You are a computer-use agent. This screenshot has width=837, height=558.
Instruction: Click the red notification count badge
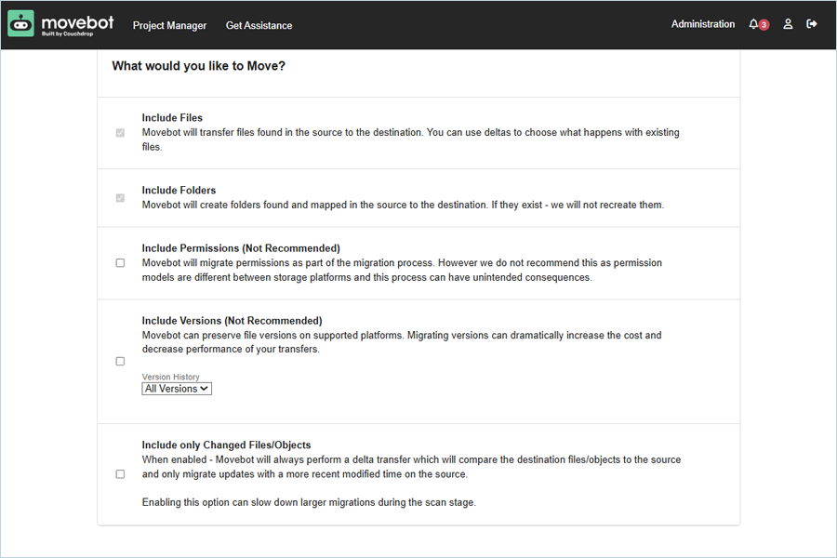(764, 25)
